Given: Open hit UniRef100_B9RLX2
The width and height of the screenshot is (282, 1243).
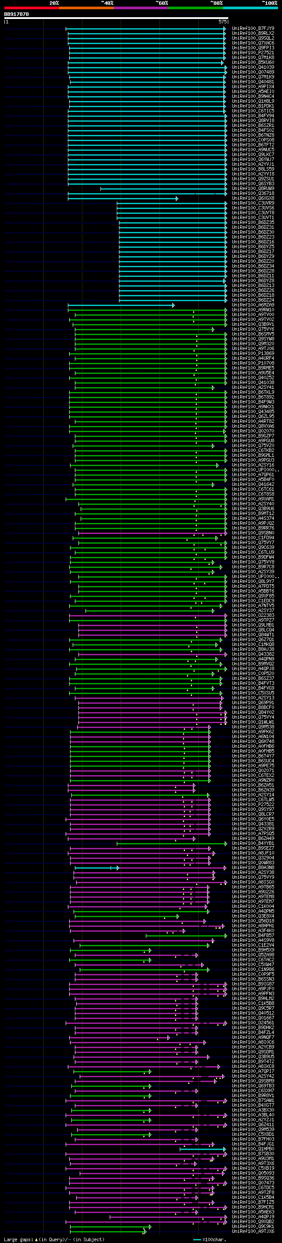Looking at the screenshot, I should click(x=253, y=34).
